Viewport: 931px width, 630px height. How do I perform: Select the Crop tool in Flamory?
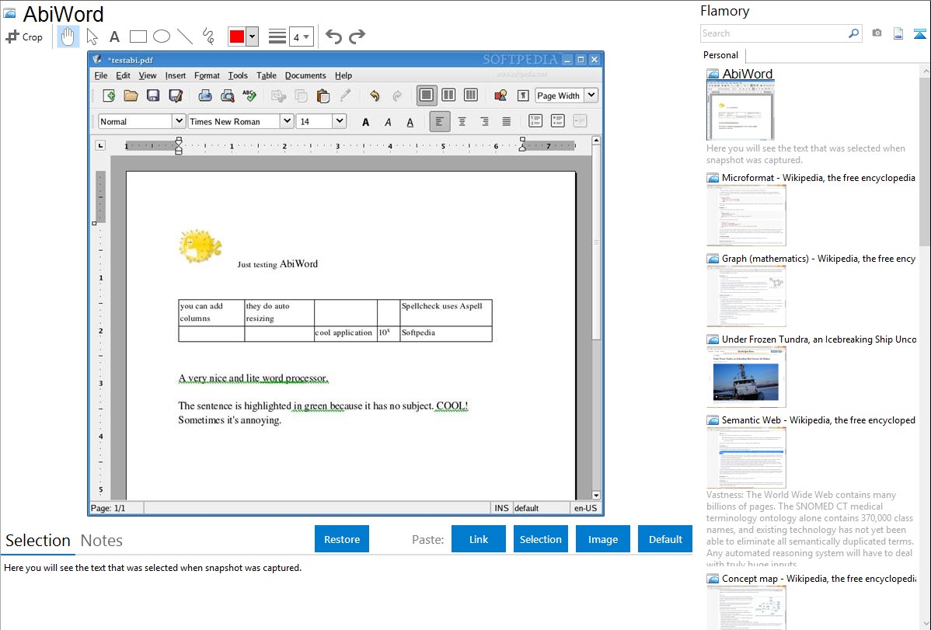[x=24, y=37]
